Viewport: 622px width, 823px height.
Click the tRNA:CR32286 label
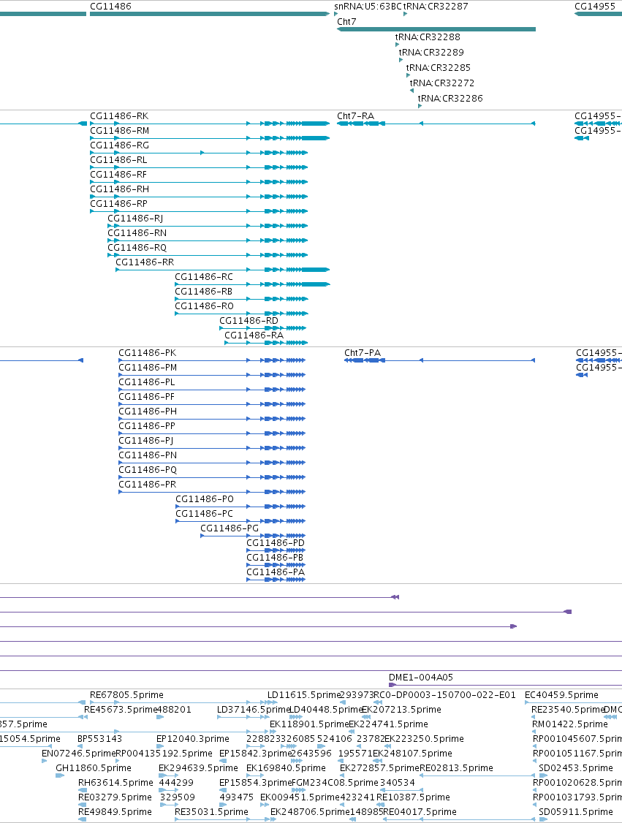450,98
